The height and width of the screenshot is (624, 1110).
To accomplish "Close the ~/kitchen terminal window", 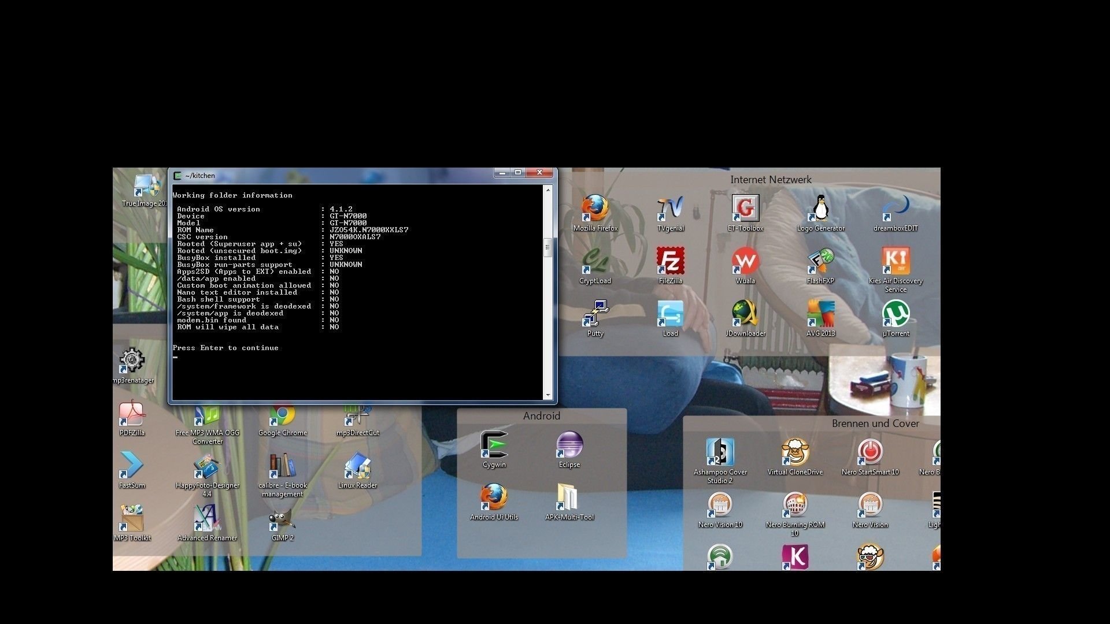I will pos(539,172).
